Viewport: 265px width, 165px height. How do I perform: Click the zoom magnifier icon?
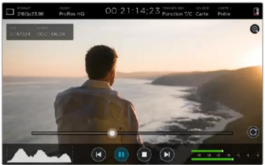pos(255,29)
